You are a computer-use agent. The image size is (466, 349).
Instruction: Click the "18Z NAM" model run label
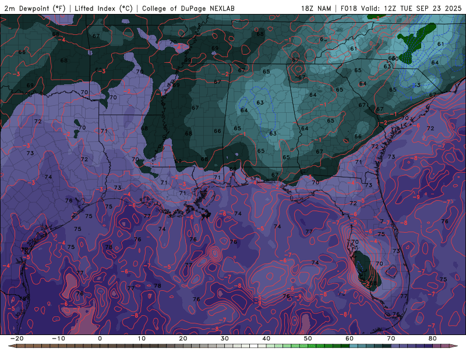click(x=316, y=8)
